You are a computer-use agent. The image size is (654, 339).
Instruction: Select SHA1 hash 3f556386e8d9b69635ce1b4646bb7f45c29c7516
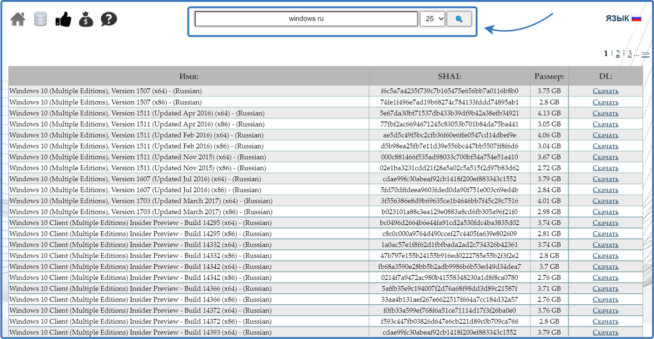450,201
